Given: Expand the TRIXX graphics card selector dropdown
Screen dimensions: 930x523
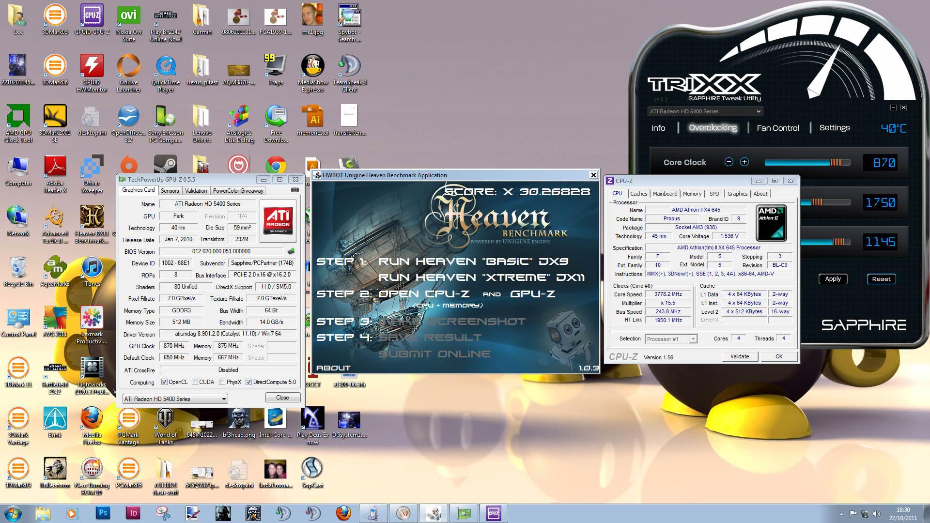Looking at the screenshot, I should point(759,111).
